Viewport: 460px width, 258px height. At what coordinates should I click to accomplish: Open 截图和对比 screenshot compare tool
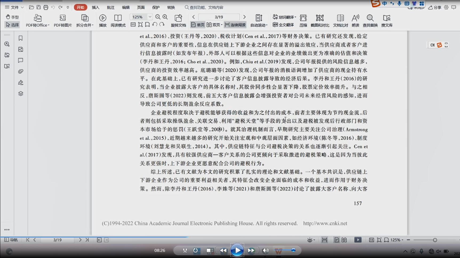[320, 21]
